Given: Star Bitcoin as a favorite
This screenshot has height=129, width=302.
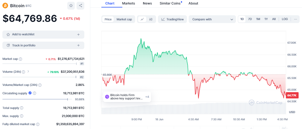Looking at the screenshot, I should [71, 6].
